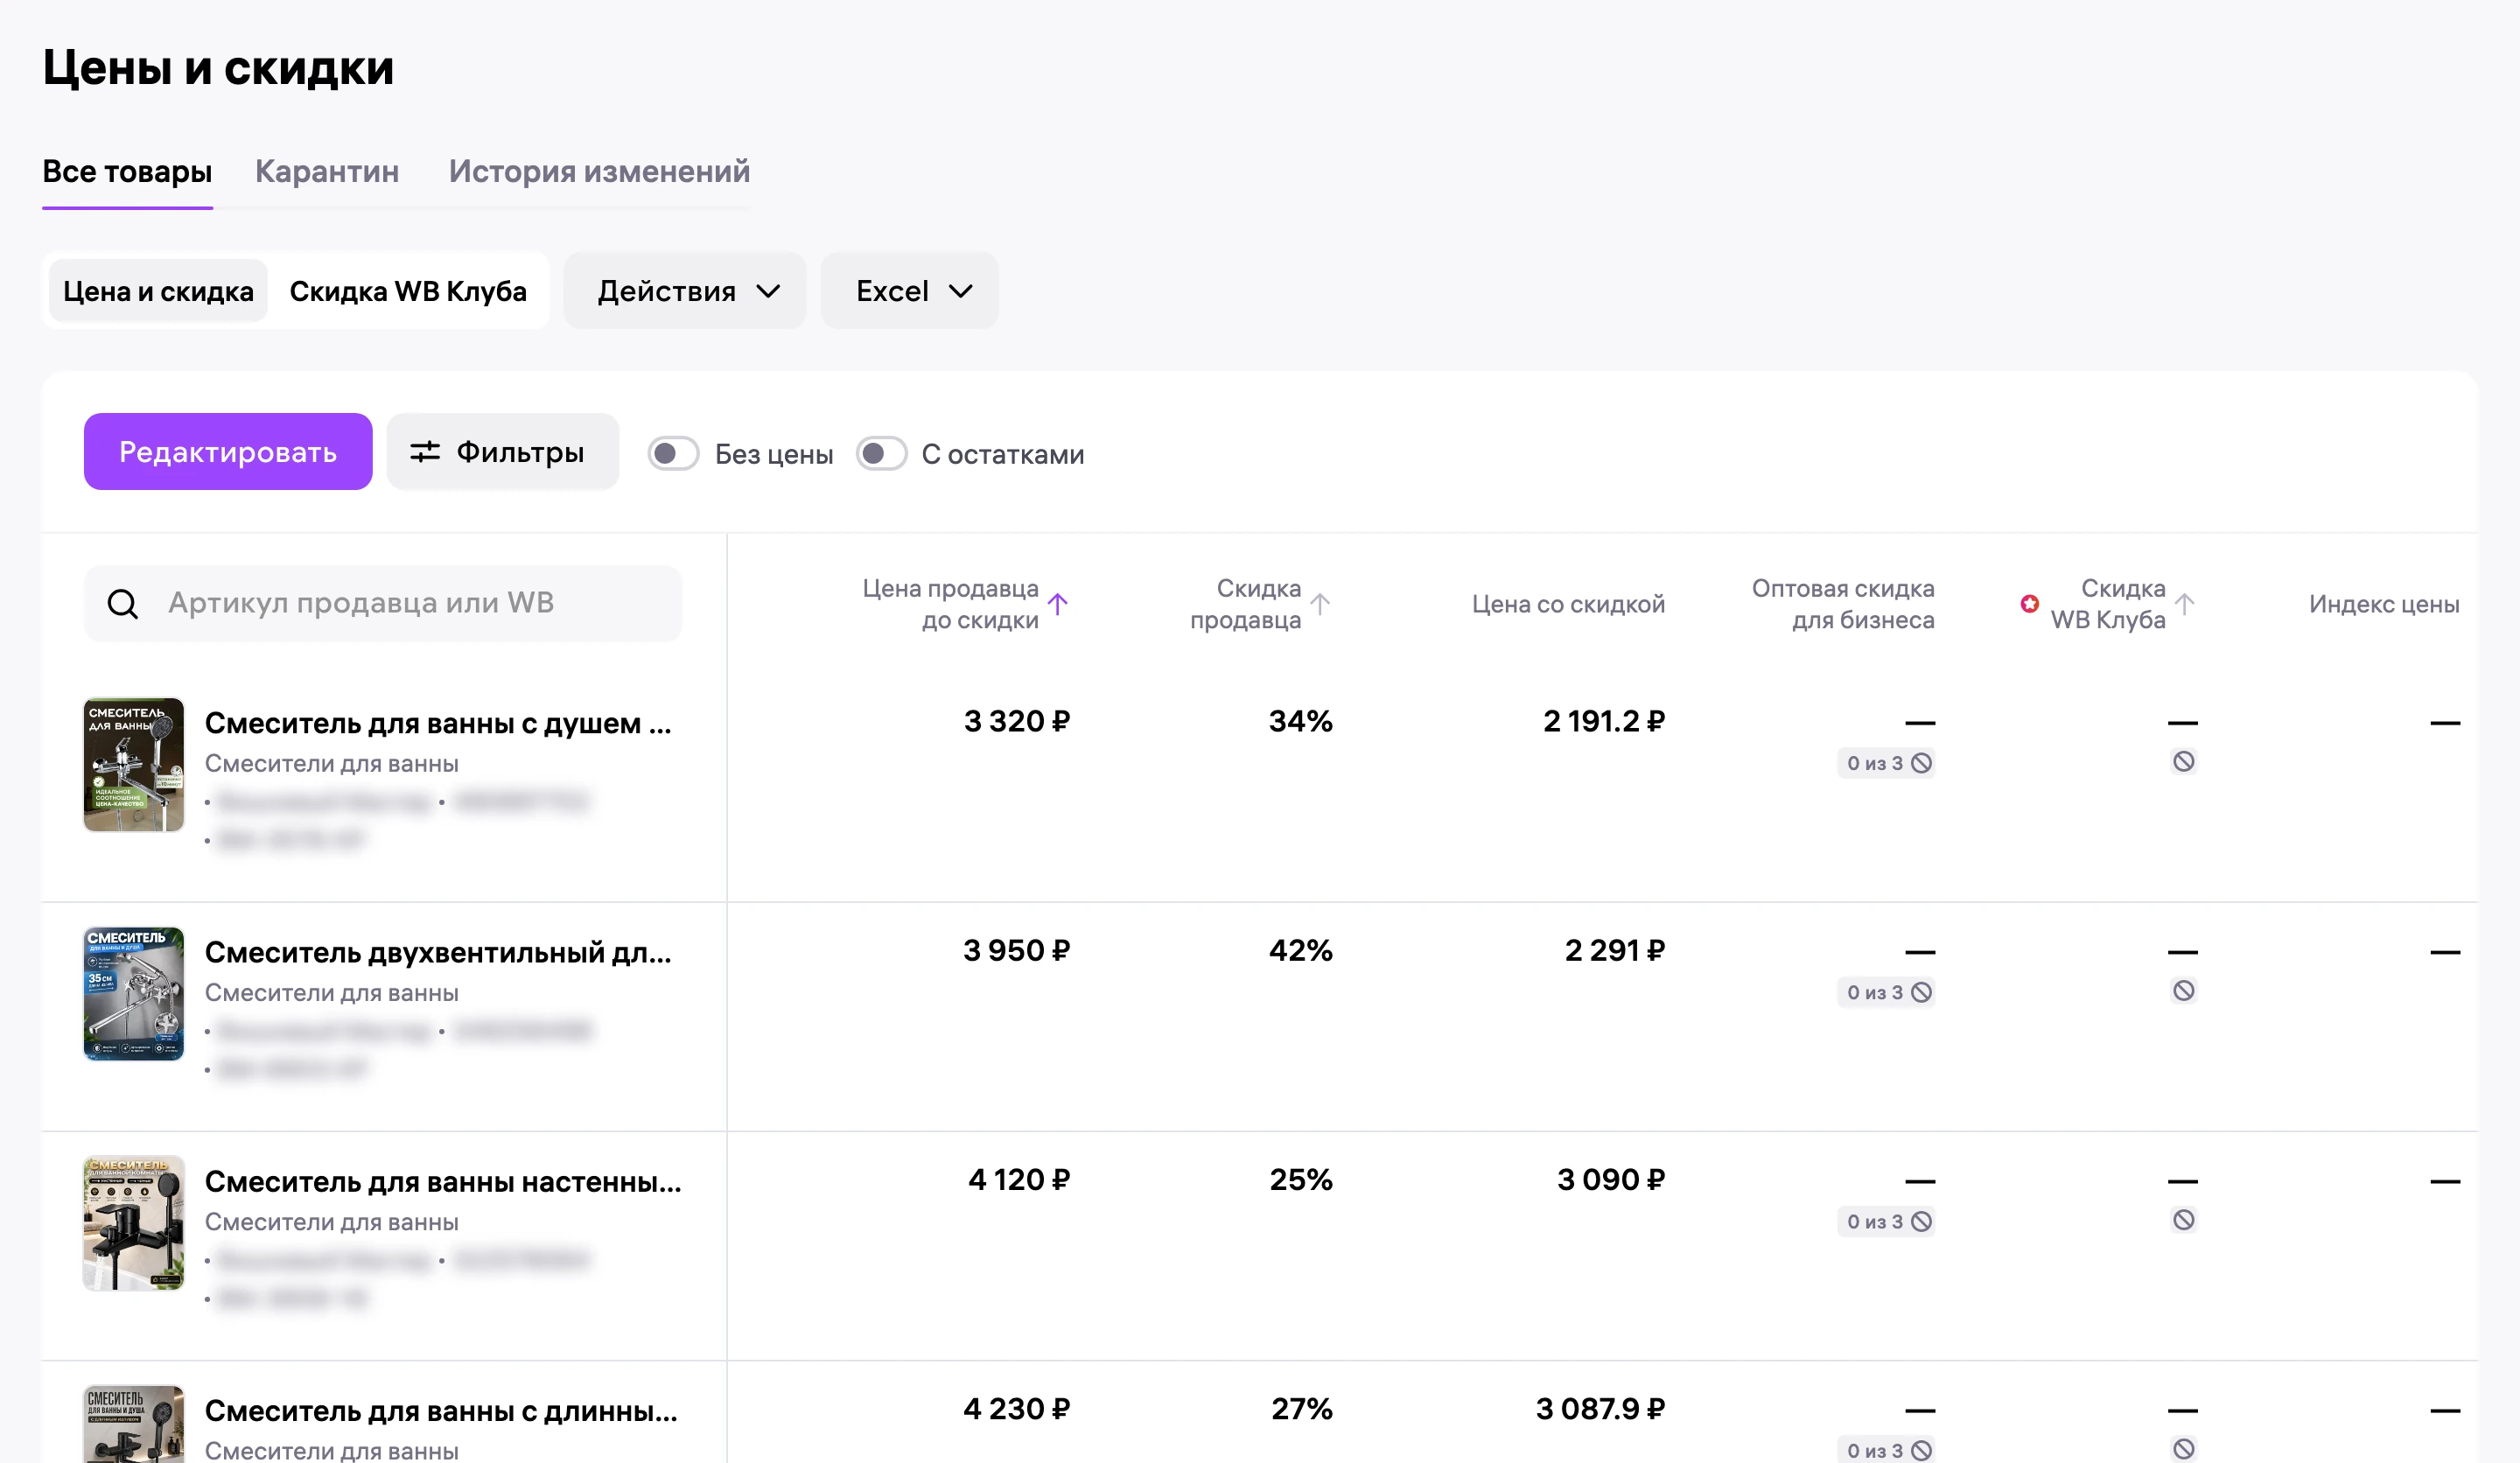Enable the С остатками switch
The height and width of the screenshot is (1463, 2520).
(881, 454)
